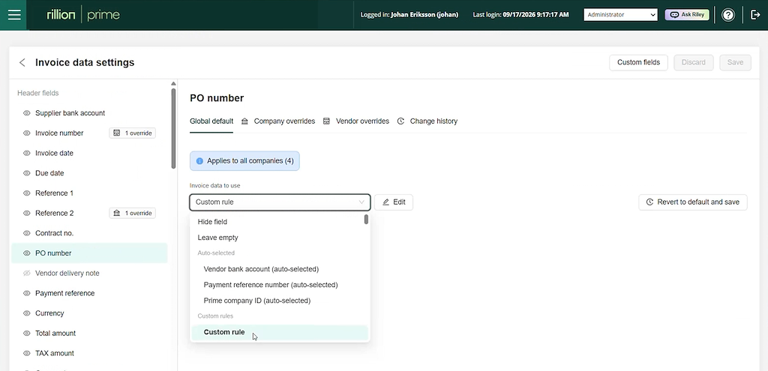
Task: Open the Invoice number 1 override badge
Action: tap(132, 133)
